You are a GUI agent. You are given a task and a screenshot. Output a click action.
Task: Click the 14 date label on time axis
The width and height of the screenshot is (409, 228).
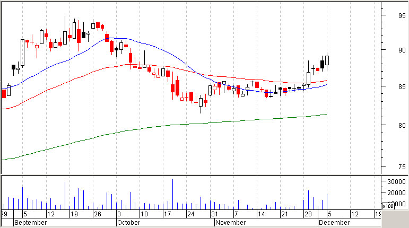click(261, 214)
